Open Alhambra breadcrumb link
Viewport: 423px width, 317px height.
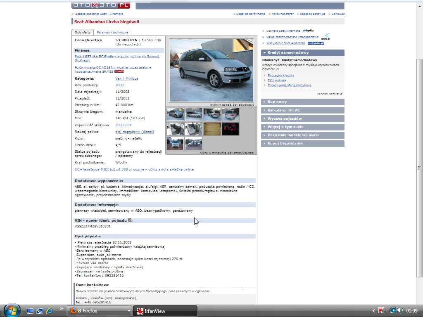(x=116, y=14)
